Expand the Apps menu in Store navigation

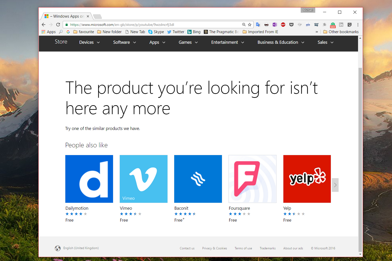157,42
